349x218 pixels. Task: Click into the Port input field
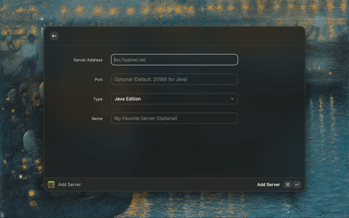(174, 80)
